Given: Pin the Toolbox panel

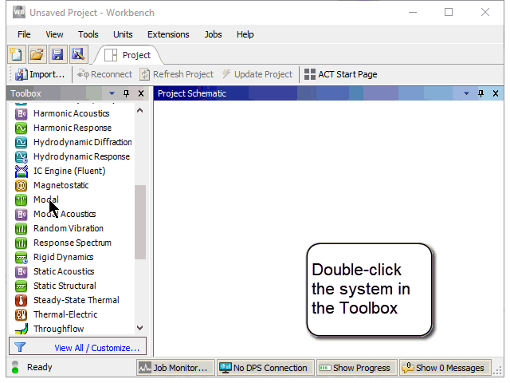Looking at the screenshot, I should 126,93.
